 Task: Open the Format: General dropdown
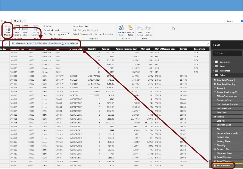tap(52, 30)
